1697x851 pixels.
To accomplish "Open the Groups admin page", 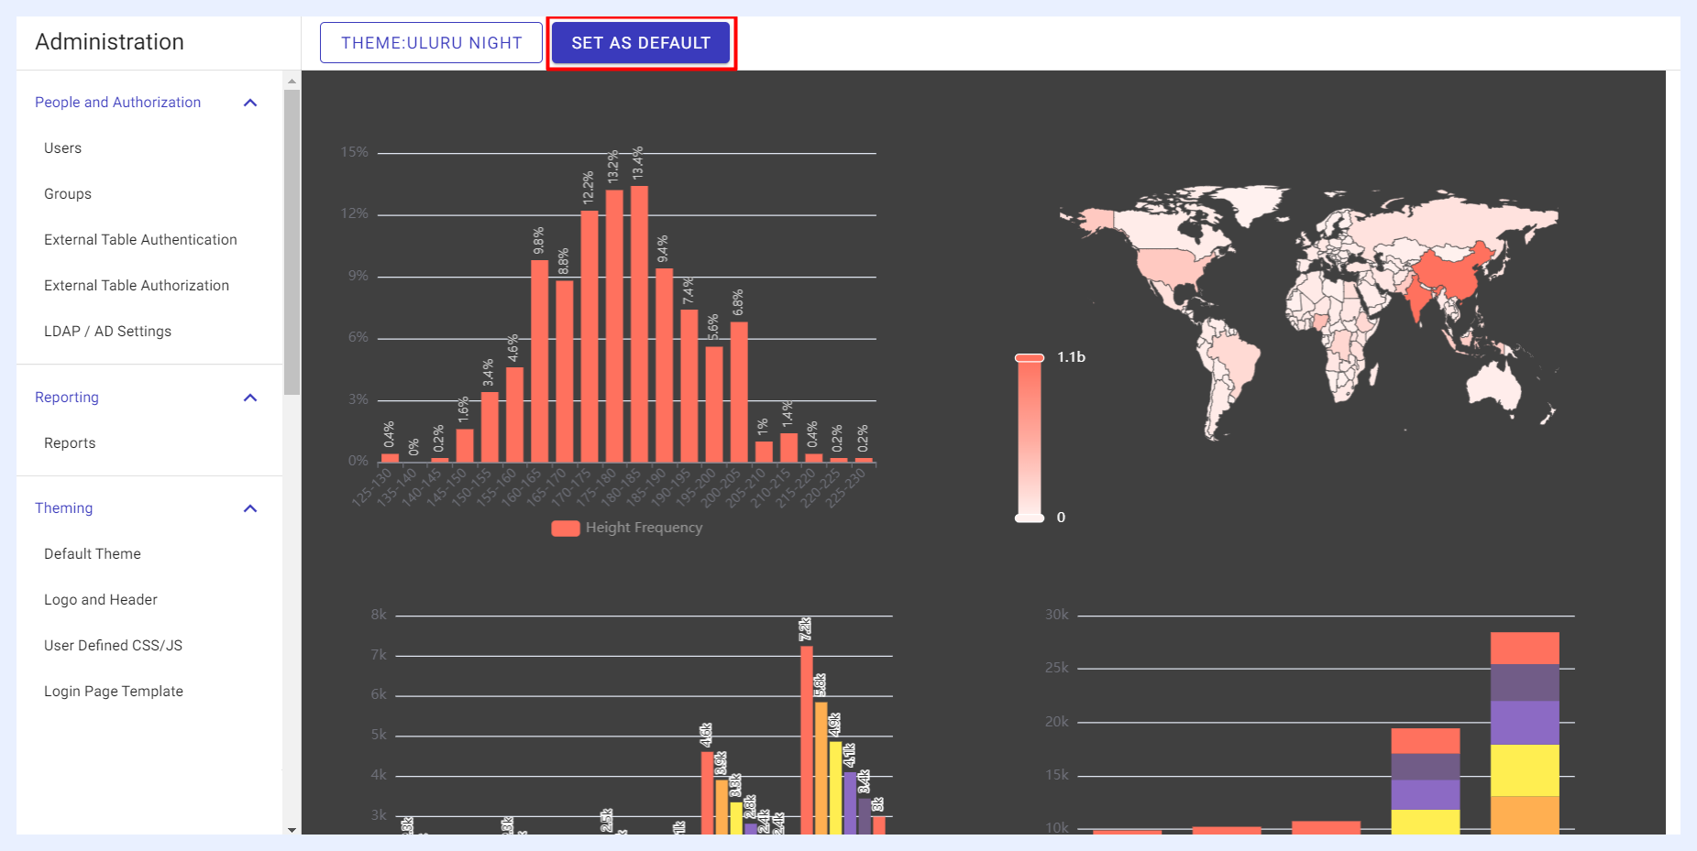I will click(68, 194).
